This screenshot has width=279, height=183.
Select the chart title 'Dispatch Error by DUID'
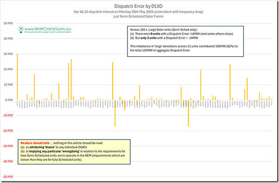pos(138,6)
